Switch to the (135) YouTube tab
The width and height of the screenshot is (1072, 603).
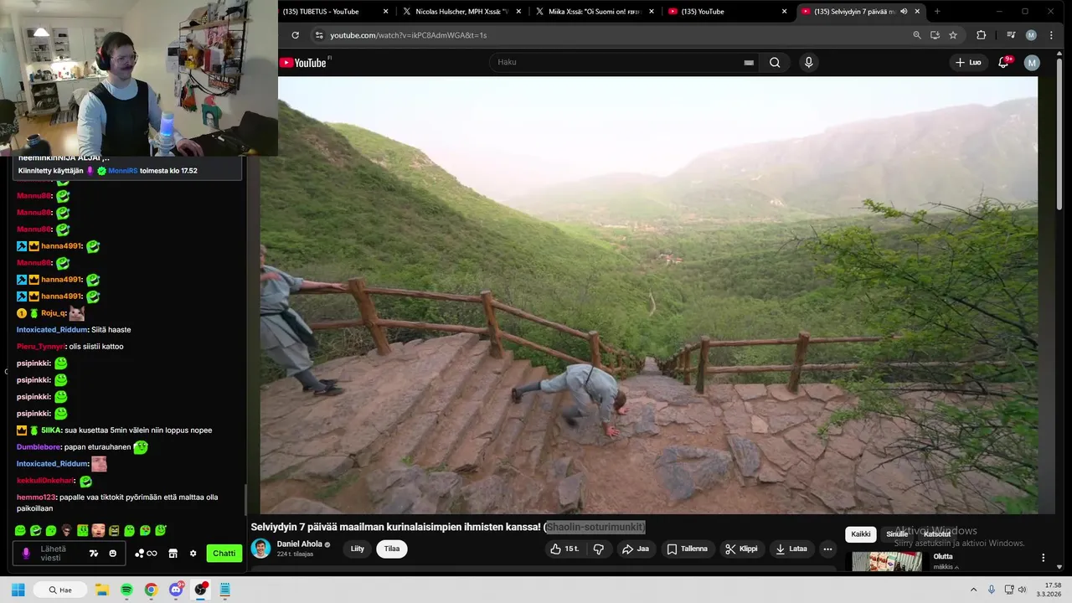[x=727, y=12]
